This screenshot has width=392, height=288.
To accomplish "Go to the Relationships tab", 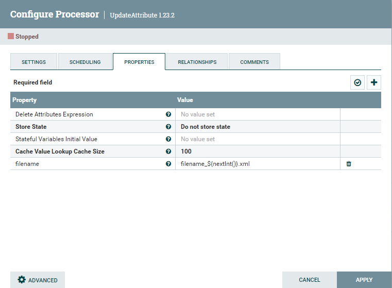I will [x=197, y=62].
